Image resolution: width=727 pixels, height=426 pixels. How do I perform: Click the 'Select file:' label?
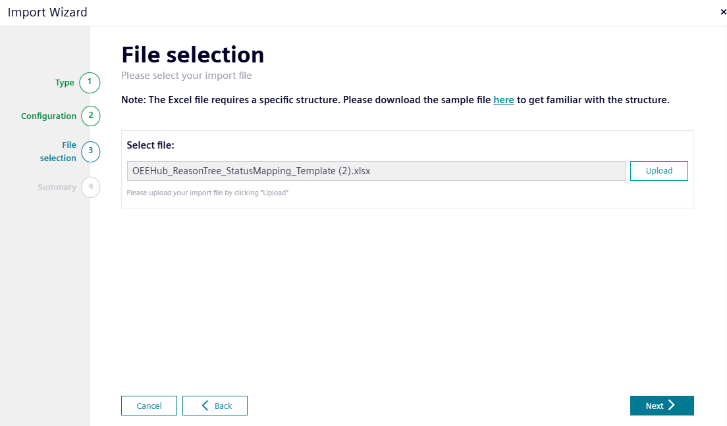coord(151,145)
